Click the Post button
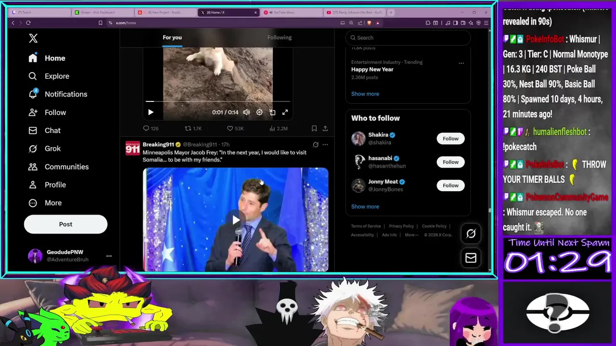616x346 pixels. point(65,224)
